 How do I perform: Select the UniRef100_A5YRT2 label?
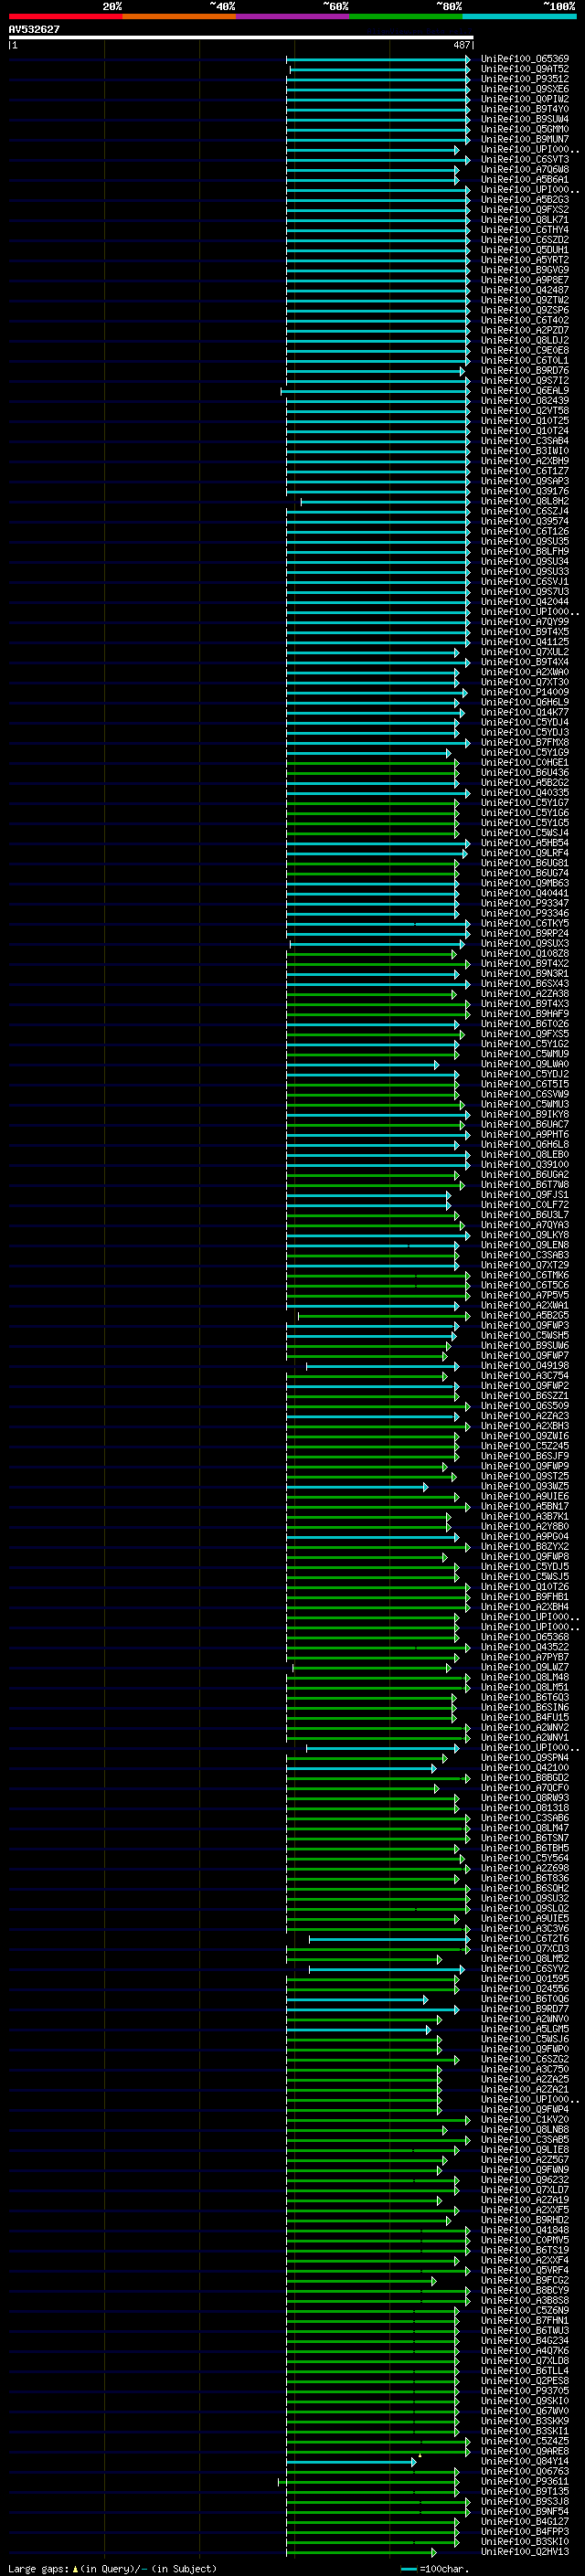tap(525, 260)
